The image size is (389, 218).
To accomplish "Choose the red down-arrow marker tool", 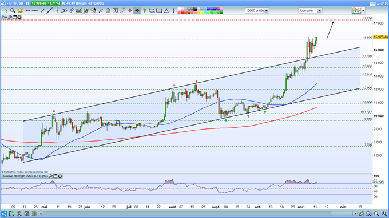I will click(130, 10).
